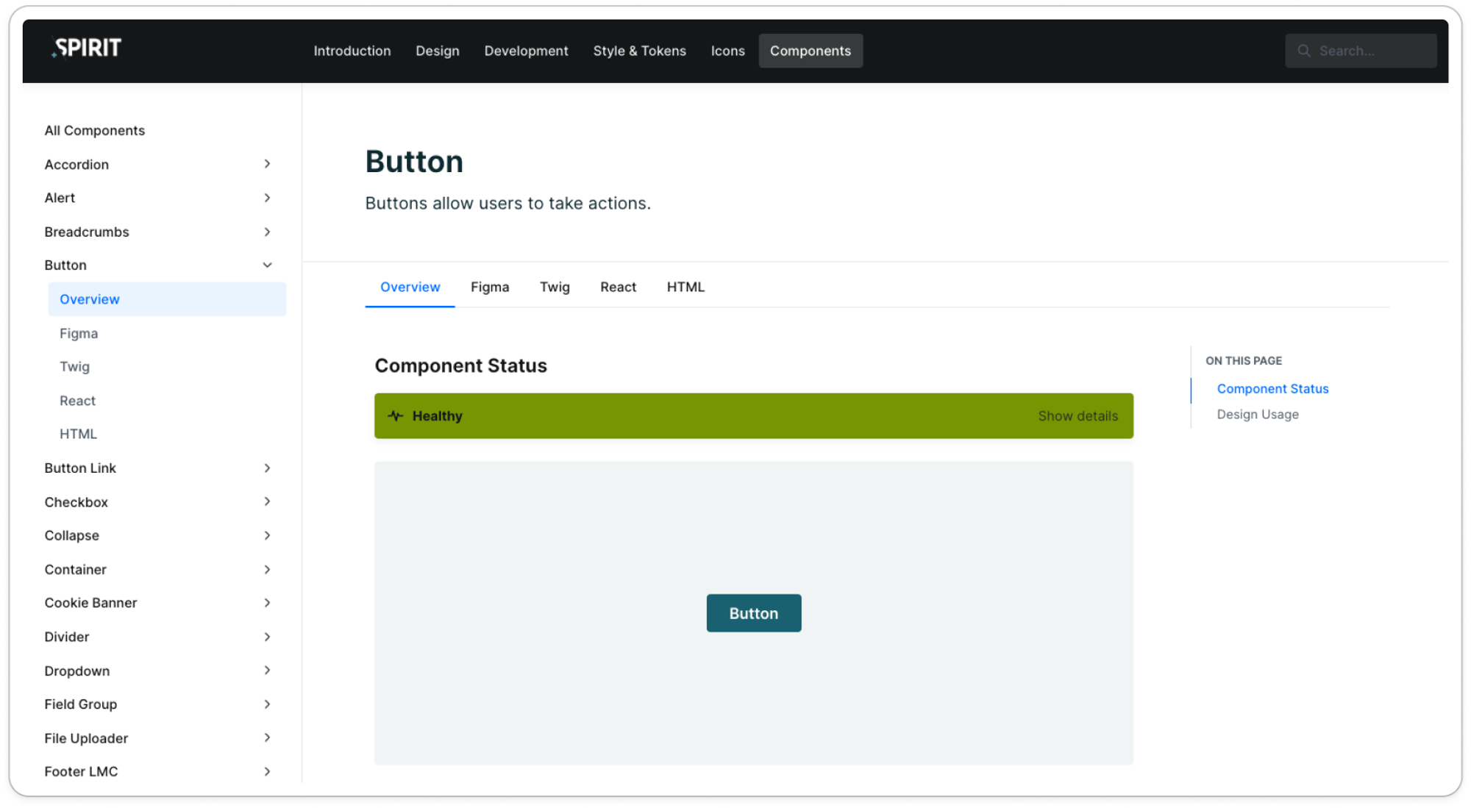
Task: Expand the Cookie Banner chevron
Action: point(267,603)
